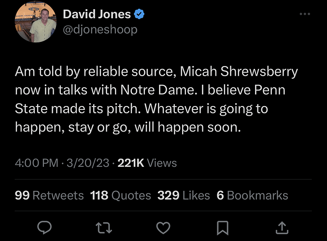
Task: Click the 4:00 PM timestamp
Action: (38, 163)
